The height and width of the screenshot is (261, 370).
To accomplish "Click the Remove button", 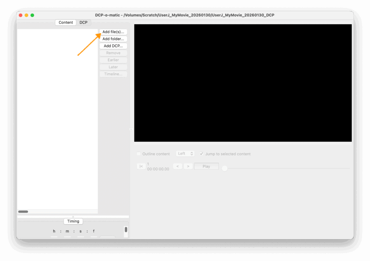I will coord(113,53).
